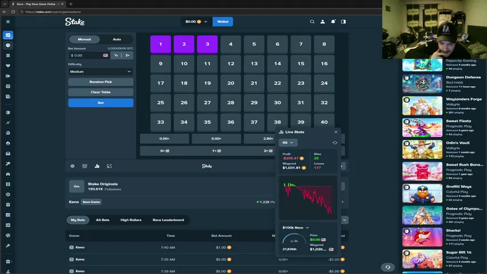Click the Stake logo in header
Screen dimensions: 487x274
point(75,22)
